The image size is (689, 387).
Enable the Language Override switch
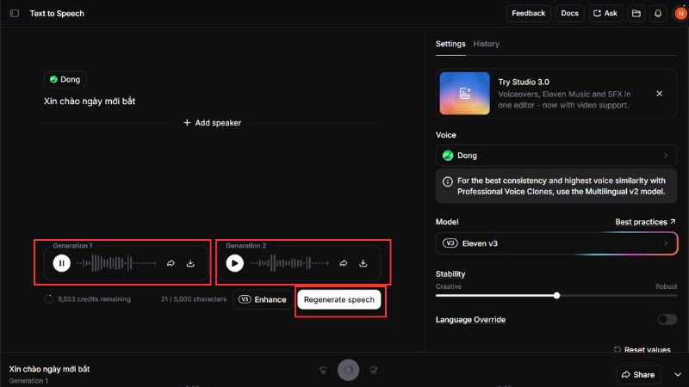pos(667,319)
